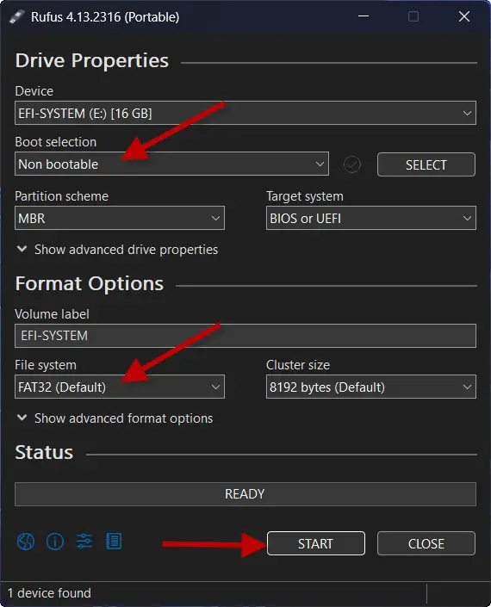Click the Drive Properties heading
491x607 pixels.
pos(92,61)
